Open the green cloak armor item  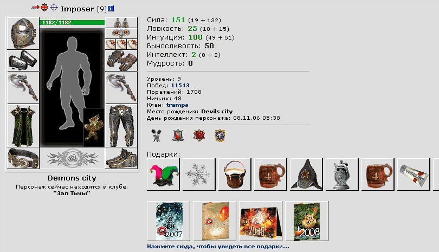[x=23, y=125]
